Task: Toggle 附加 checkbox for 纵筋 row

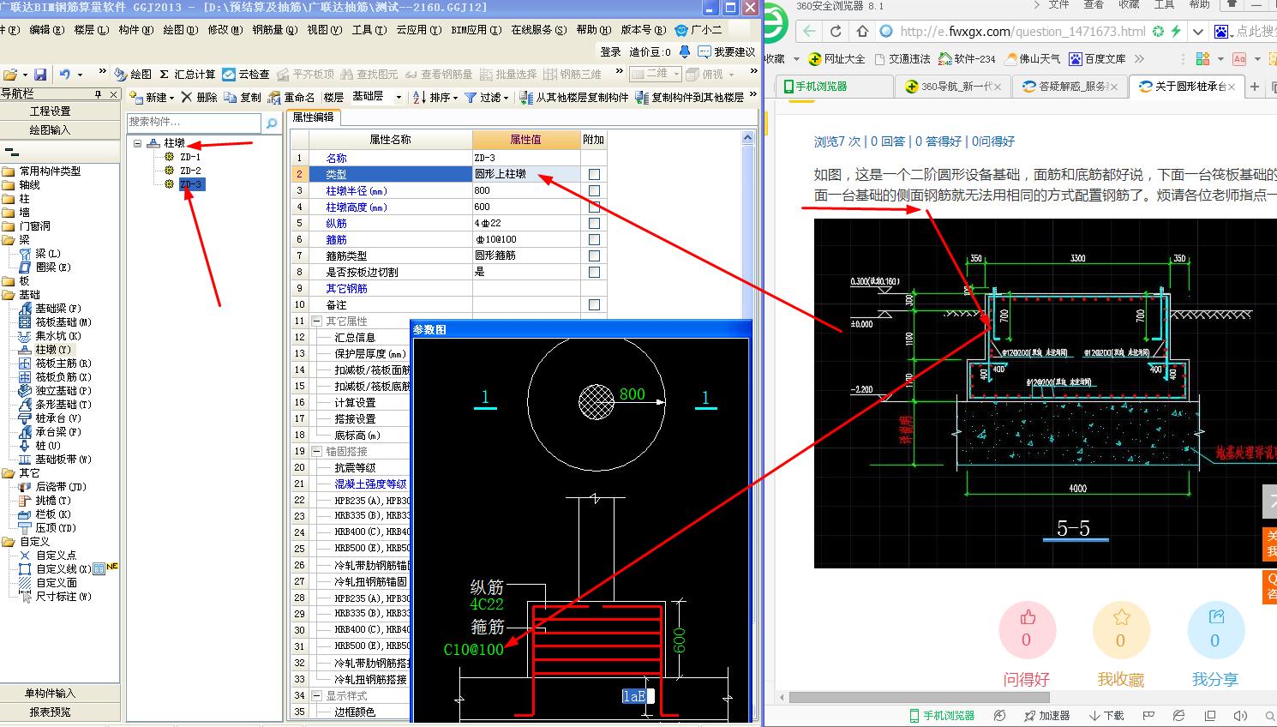Action: [594, 223]
